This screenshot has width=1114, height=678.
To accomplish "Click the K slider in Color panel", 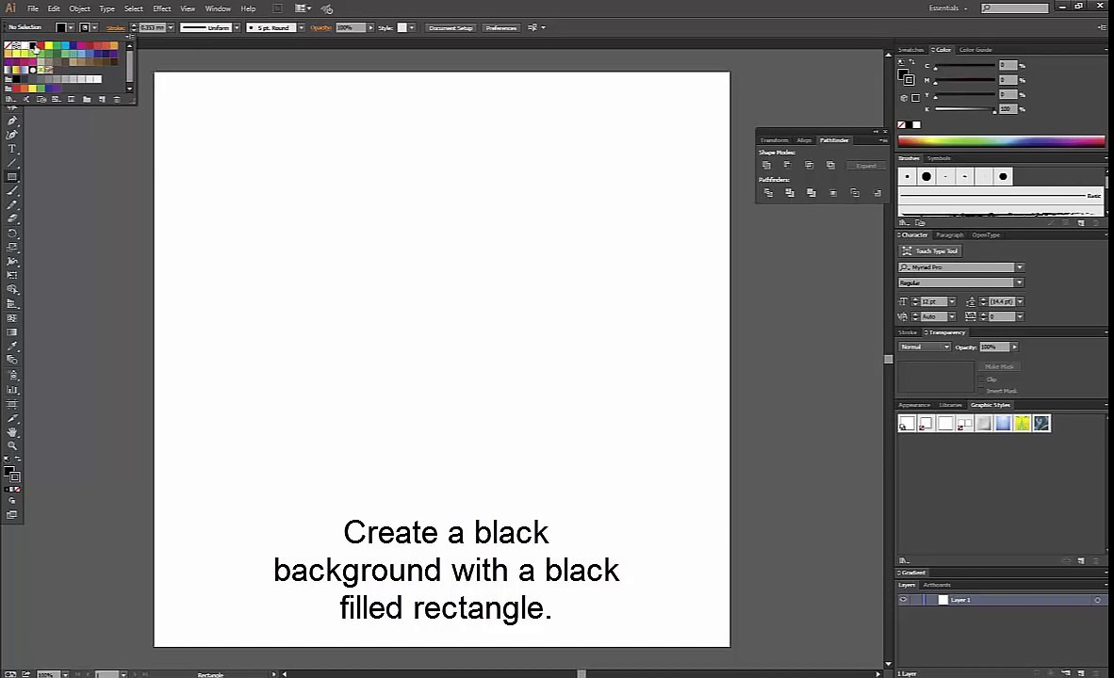I will (x=965, y=109).
